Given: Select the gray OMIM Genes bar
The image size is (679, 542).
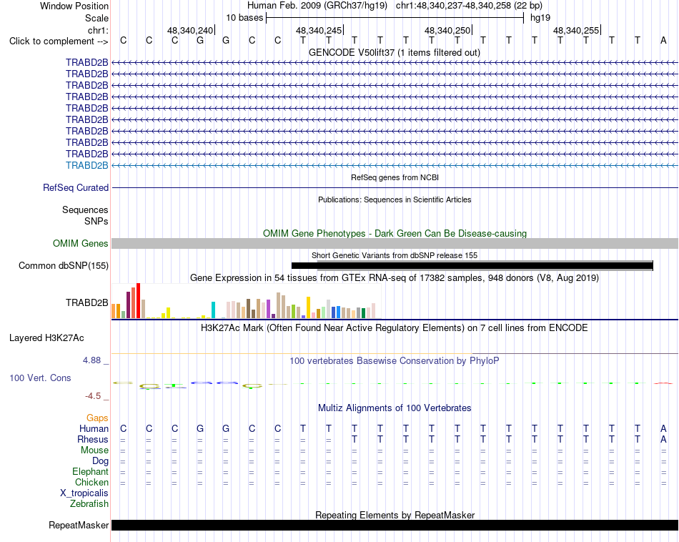Looking at the screenshot, I should (395, 244).
